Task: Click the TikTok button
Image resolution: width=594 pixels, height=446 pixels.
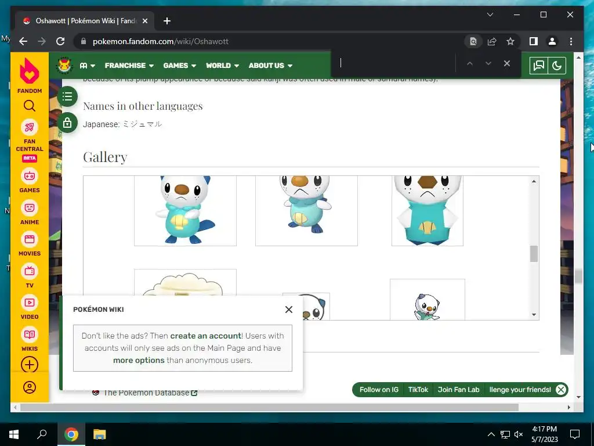Action: click(418, 390)
